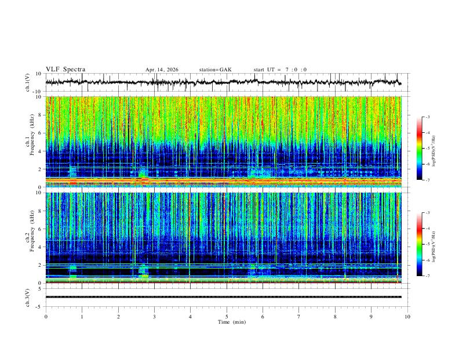Click the "-5" tick of ch.3(V) axis
The width and height of the screenshot is (459, 355).
pyautogui.click(x=39, y=307)
